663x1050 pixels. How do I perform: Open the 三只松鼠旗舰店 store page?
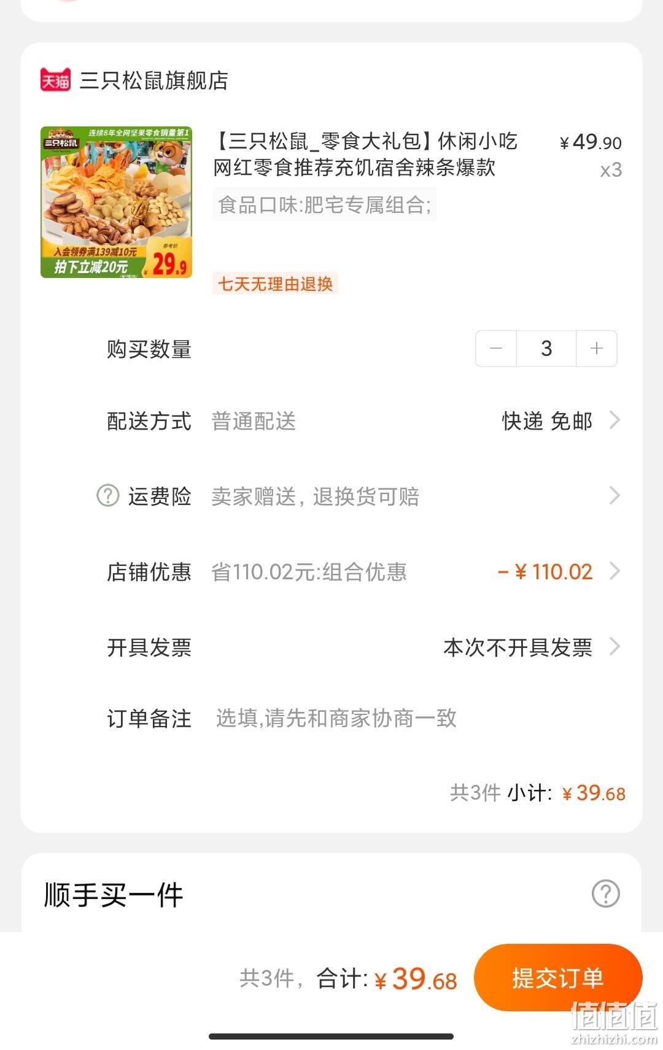(x=154, y=80)
